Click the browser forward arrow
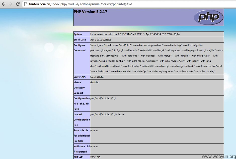 (11, 4)
